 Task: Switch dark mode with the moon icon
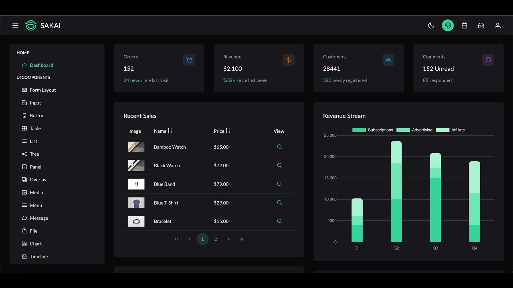tap(431, 26)
